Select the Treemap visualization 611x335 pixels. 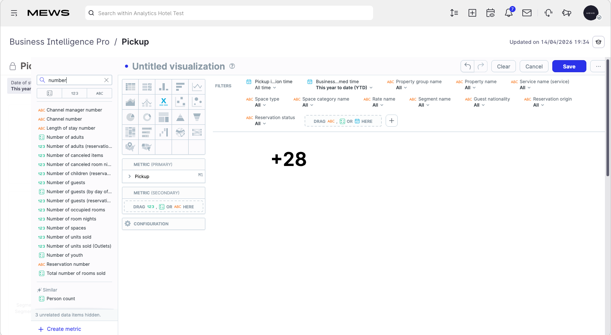(x=164, y=117)
